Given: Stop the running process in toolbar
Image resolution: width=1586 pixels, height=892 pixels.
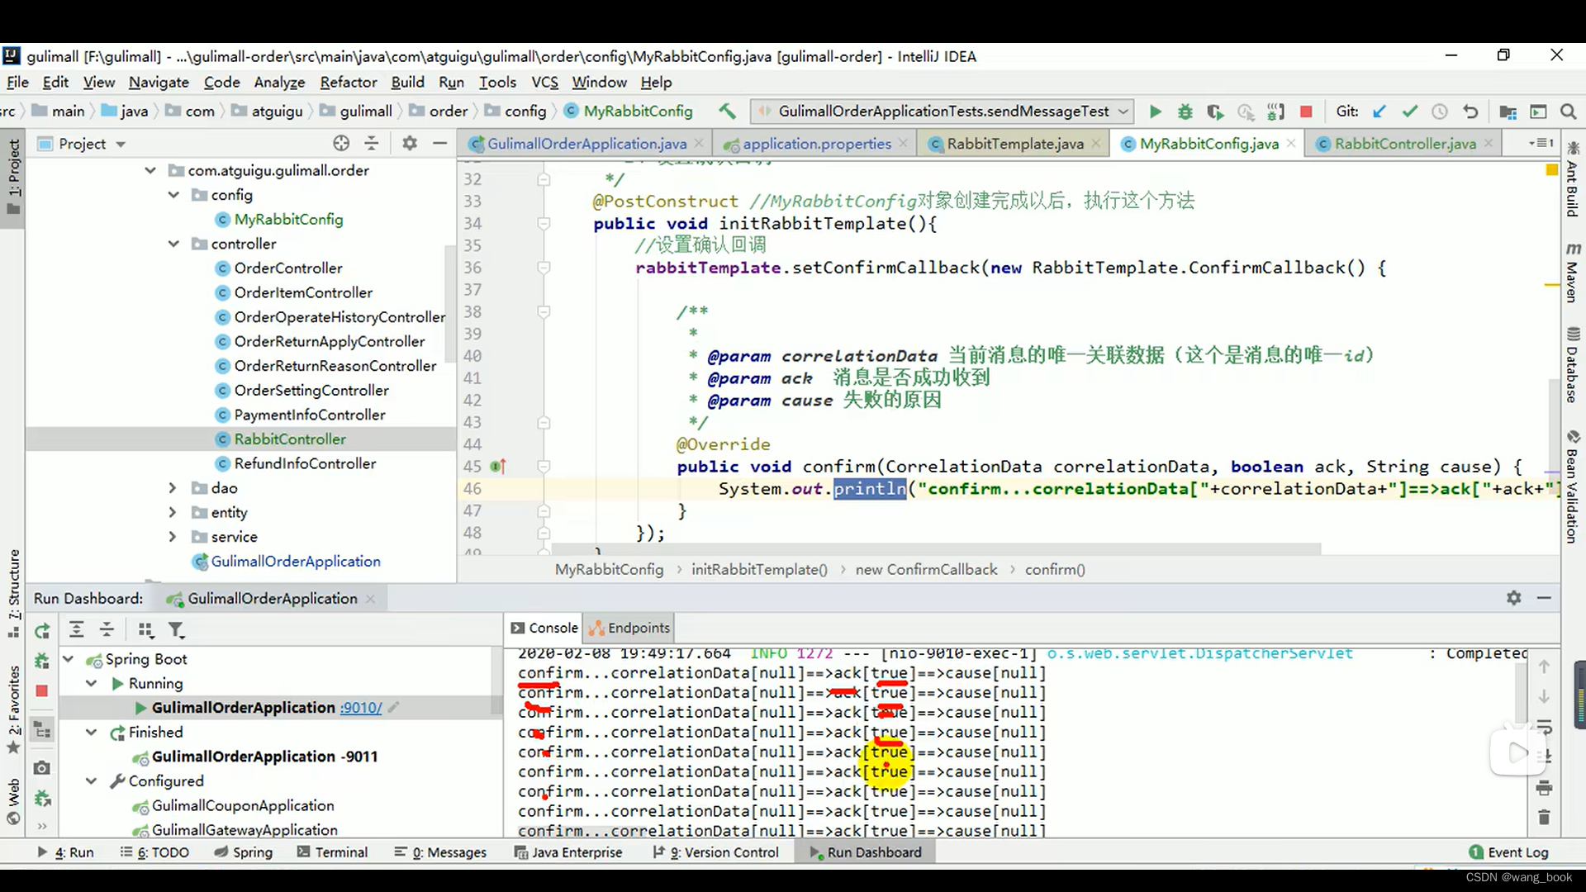Looking at the screenshot, I should pyautogui.click(x=1306, y=111).
